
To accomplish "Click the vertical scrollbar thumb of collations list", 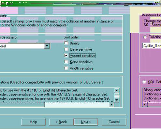I will [x=117, y=94].
